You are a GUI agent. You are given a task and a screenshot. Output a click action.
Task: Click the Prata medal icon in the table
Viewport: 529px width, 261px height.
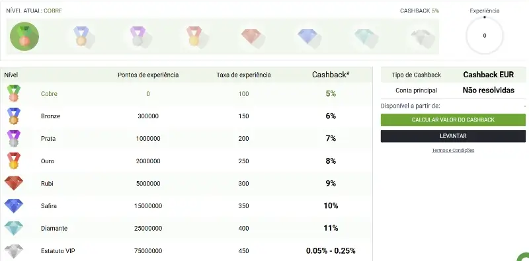(x=14, y=139)
